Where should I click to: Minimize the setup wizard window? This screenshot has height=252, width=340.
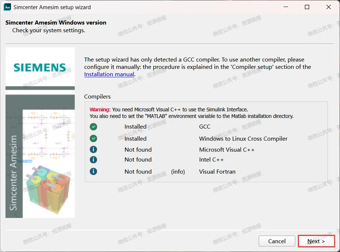tap(286, 7)
